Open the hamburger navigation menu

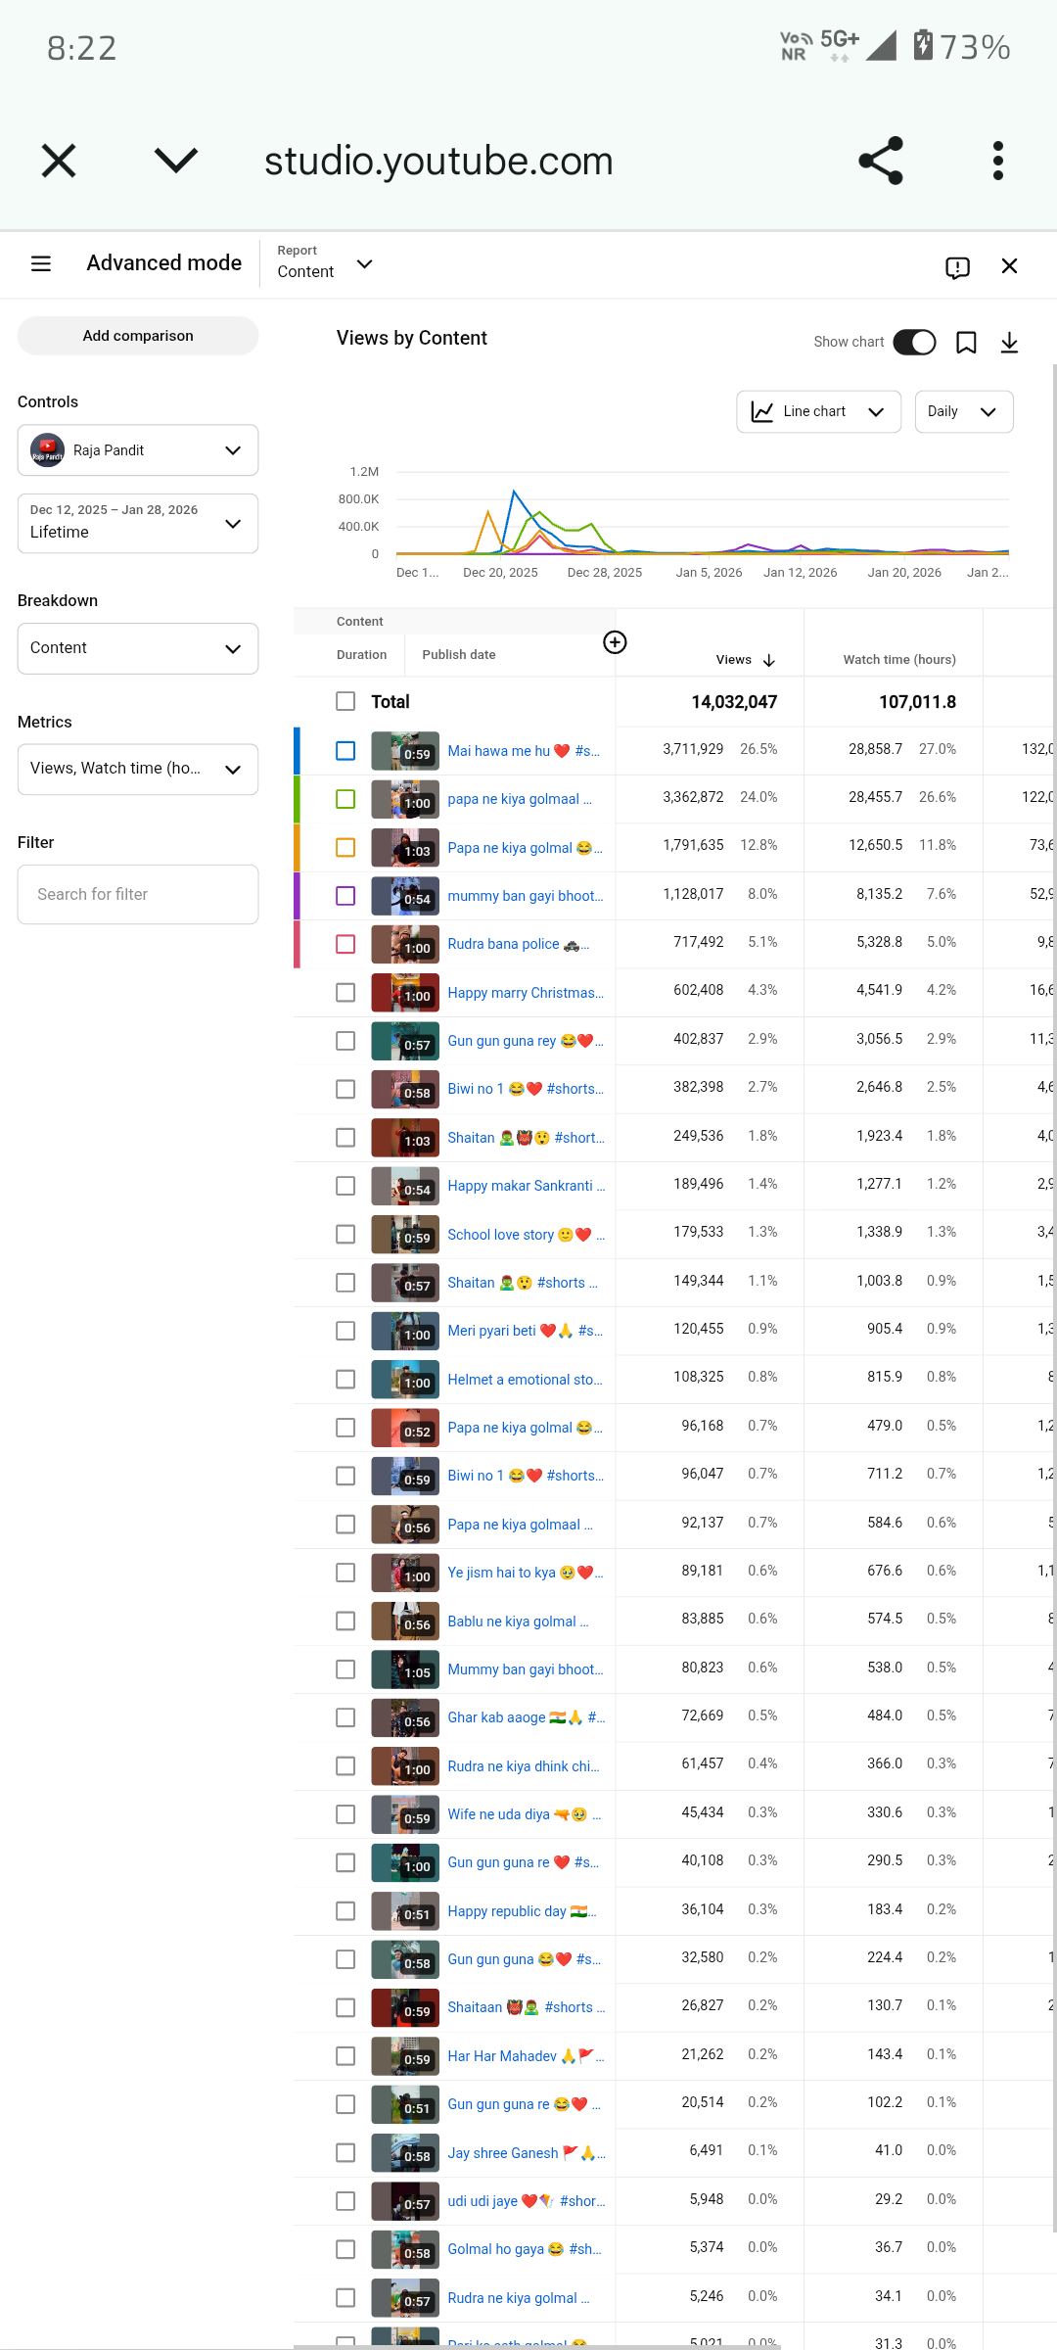[41, 263]
